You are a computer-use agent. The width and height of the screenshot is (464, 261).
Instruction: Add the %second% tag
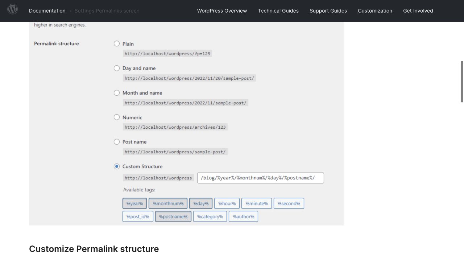289,203
